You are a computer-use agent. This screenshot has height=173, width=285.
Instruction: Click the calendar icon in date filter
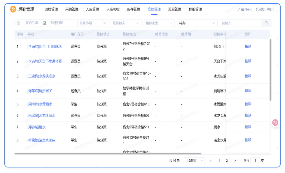point(19,23)
